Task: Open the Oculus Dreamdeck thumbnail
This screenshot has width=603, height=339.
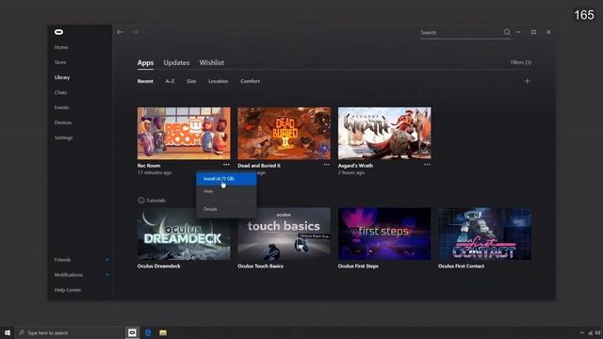Action: [x=184, y=234]
